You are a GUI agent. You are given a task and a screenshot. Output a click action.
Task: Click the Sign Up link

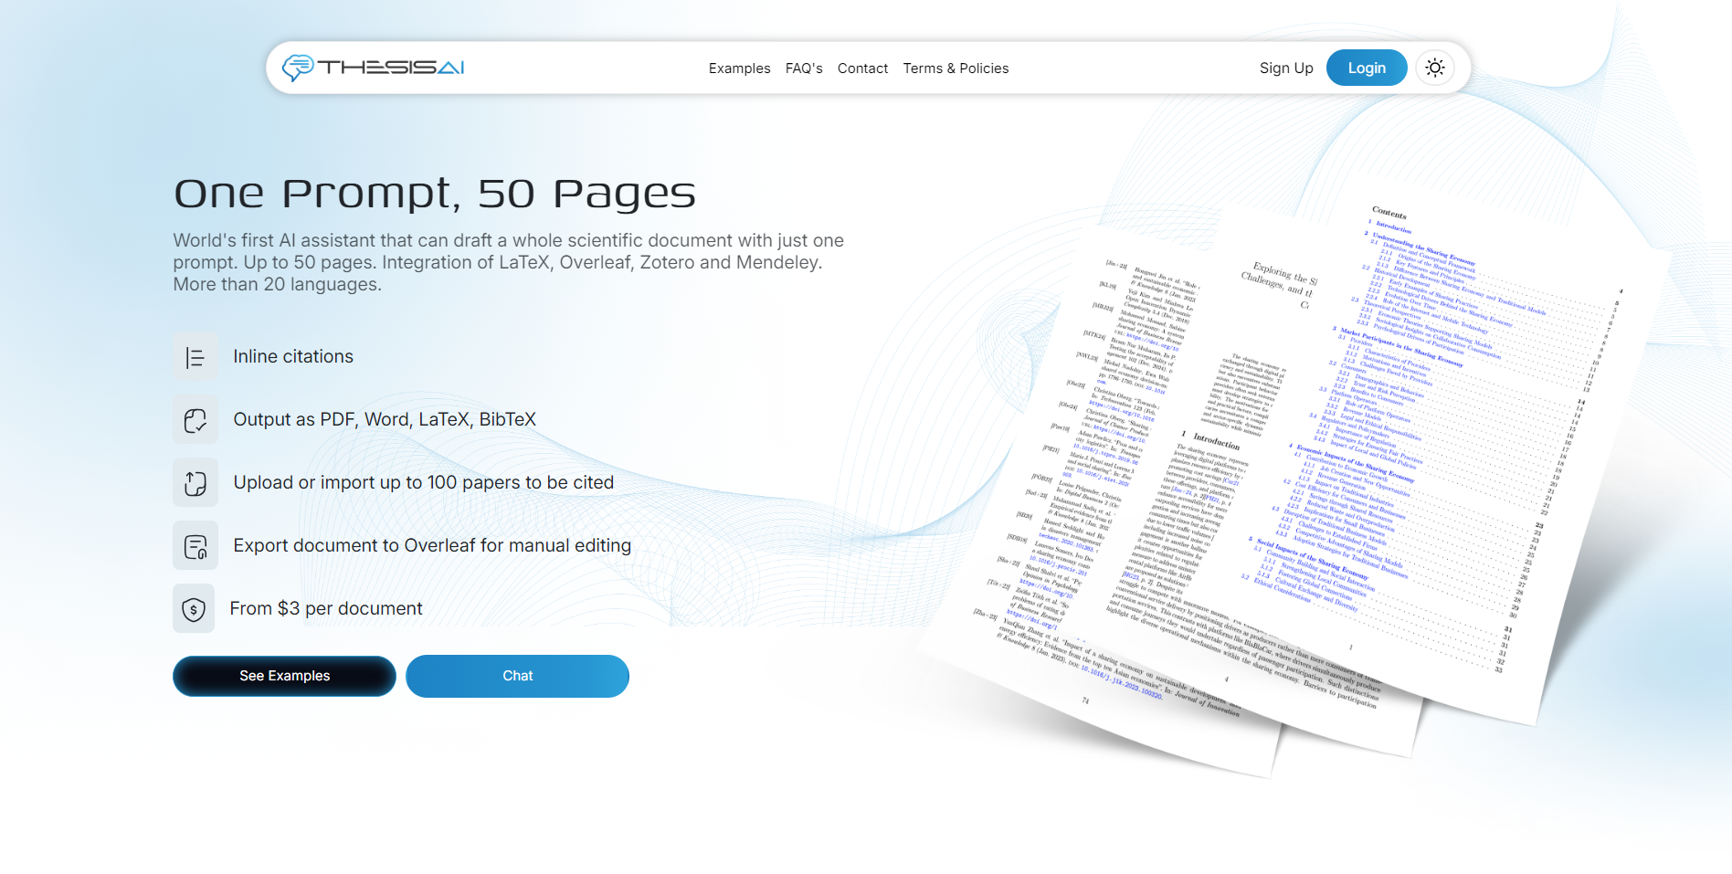(x=1286, y=68)
